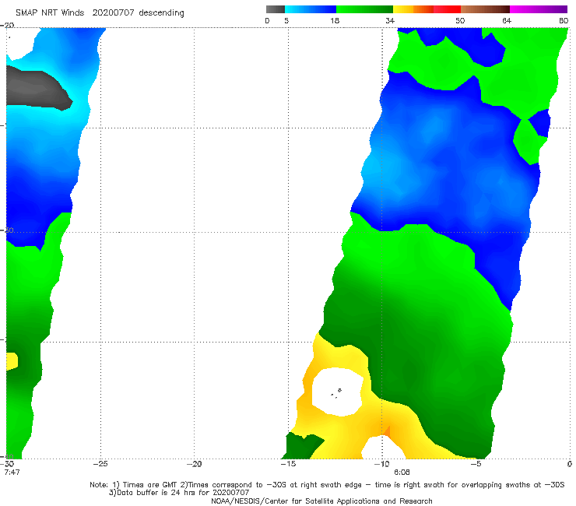Select the magenta 64-80 color bar segment
576x506 pixels.
click(539, 9)
